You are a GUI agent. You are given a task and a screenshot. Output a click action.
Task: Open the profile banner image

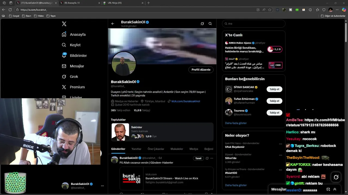pos(162,46)
